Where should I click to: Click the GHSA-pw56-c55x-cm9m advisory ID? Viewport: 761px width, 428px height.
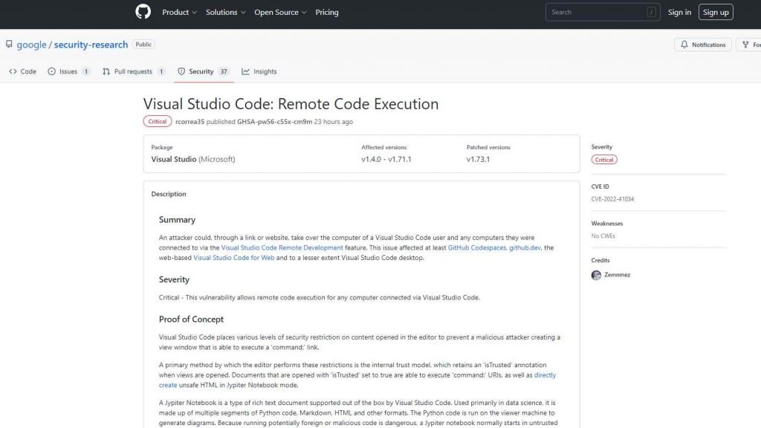(275, 122)
